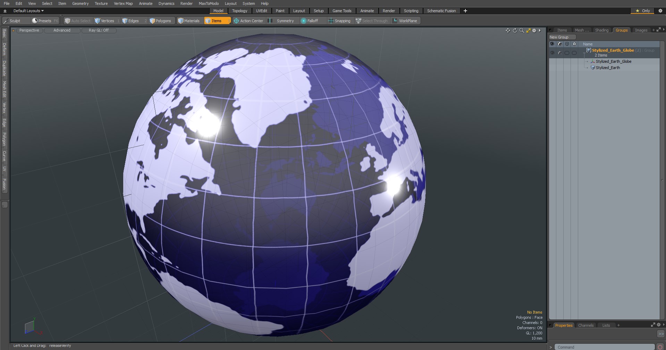The width and height of the screenshot is (666, 350).
Task: Click in the Command input field
Action: click(604, 347)
